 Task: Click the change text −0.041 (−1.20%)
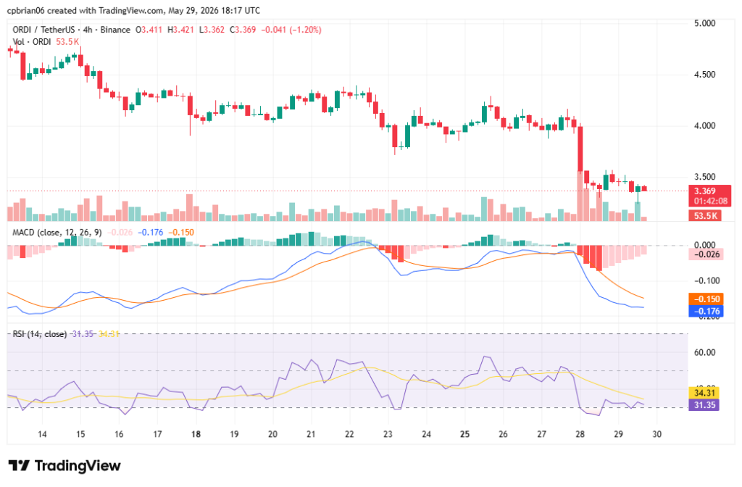point(291,30)
